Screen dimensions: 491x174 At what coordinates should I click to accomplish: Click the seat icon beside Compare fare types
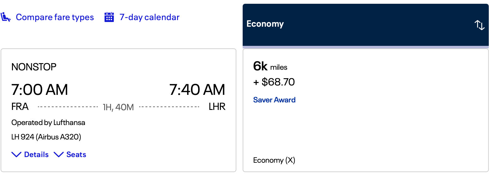[6, 17]
